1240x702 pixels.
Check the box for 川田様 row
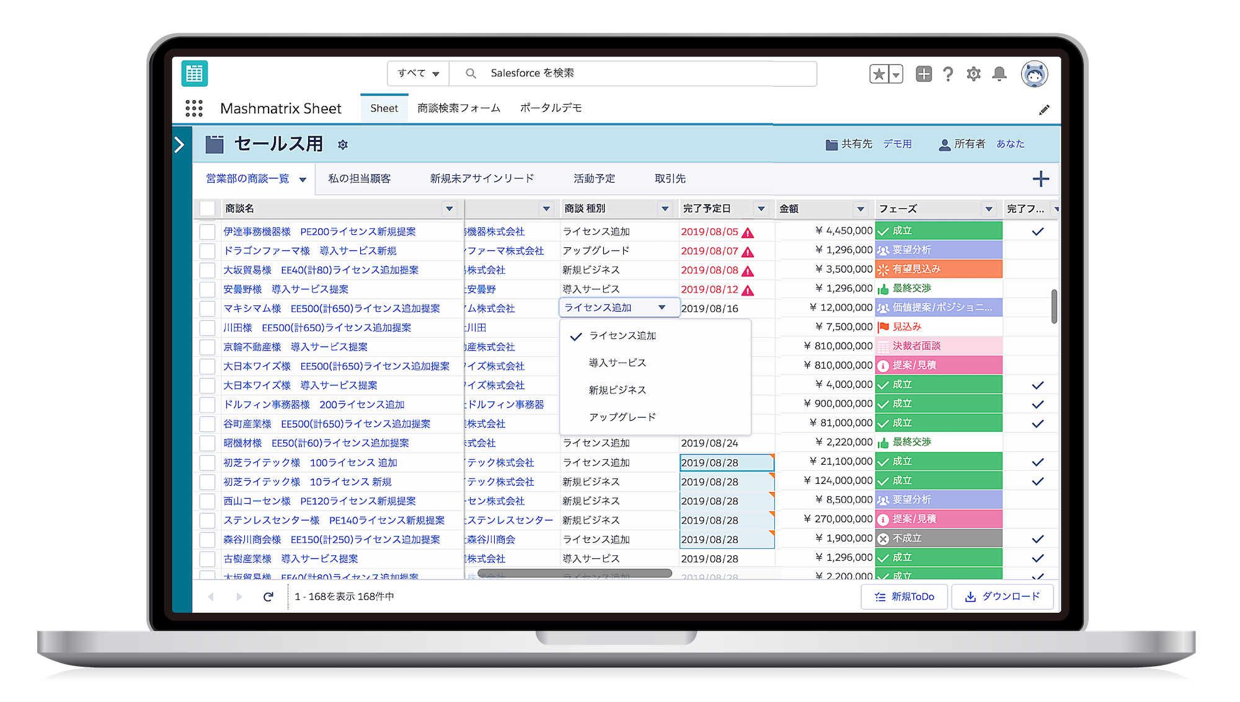point(208,328)
